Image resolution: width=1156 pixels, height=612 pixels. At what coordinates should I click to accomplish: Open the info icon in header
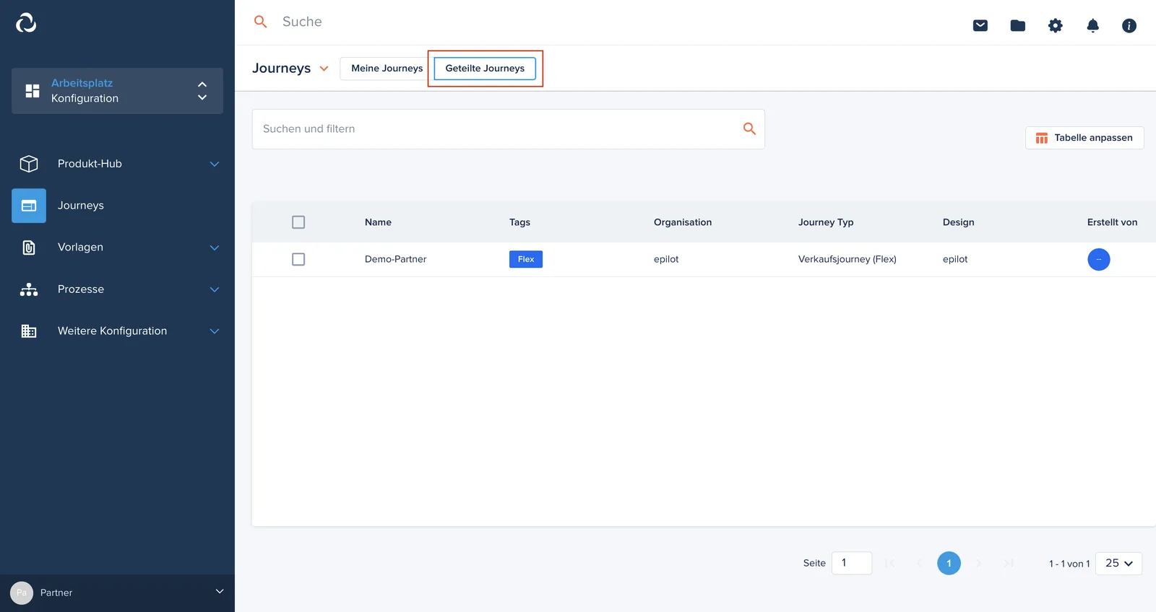pos(1129,25)
